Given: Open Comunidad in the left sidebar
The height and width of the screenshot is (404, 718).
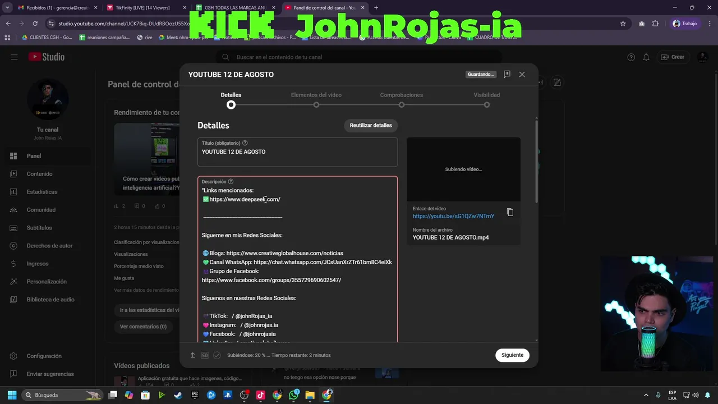Looking at the screenshot, I should [48, 210].
